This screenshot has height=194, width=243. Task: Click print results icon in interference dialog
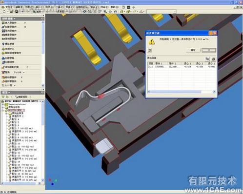pos(213,59)
